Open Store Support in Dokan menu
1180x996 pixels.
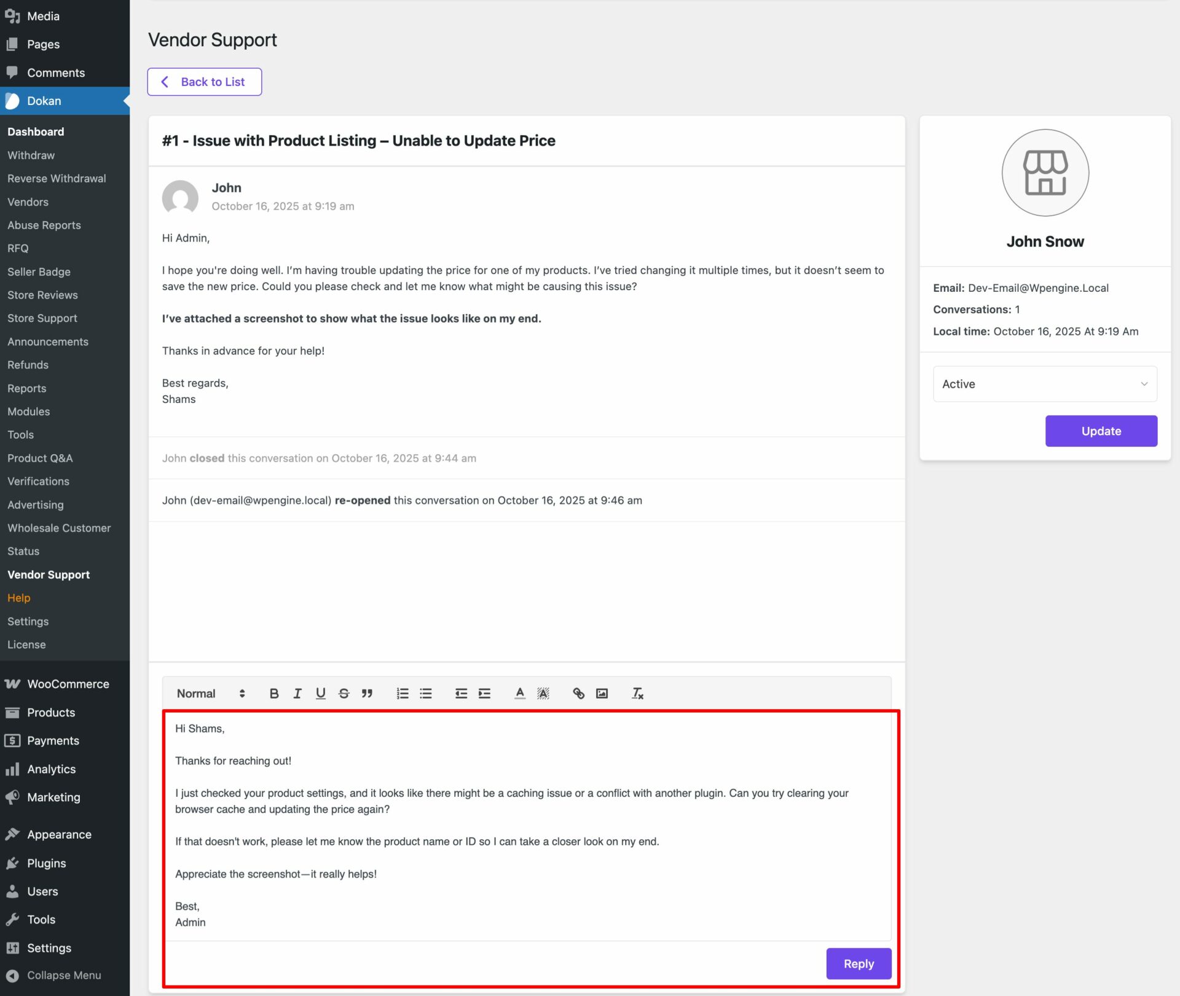[x=42, y=318]
